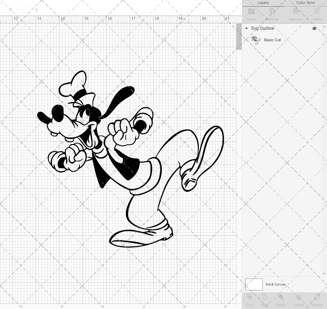The width and height of the screenshot is (327, 309).
Task: Click the Y position input field
Action: pos(27,10)
